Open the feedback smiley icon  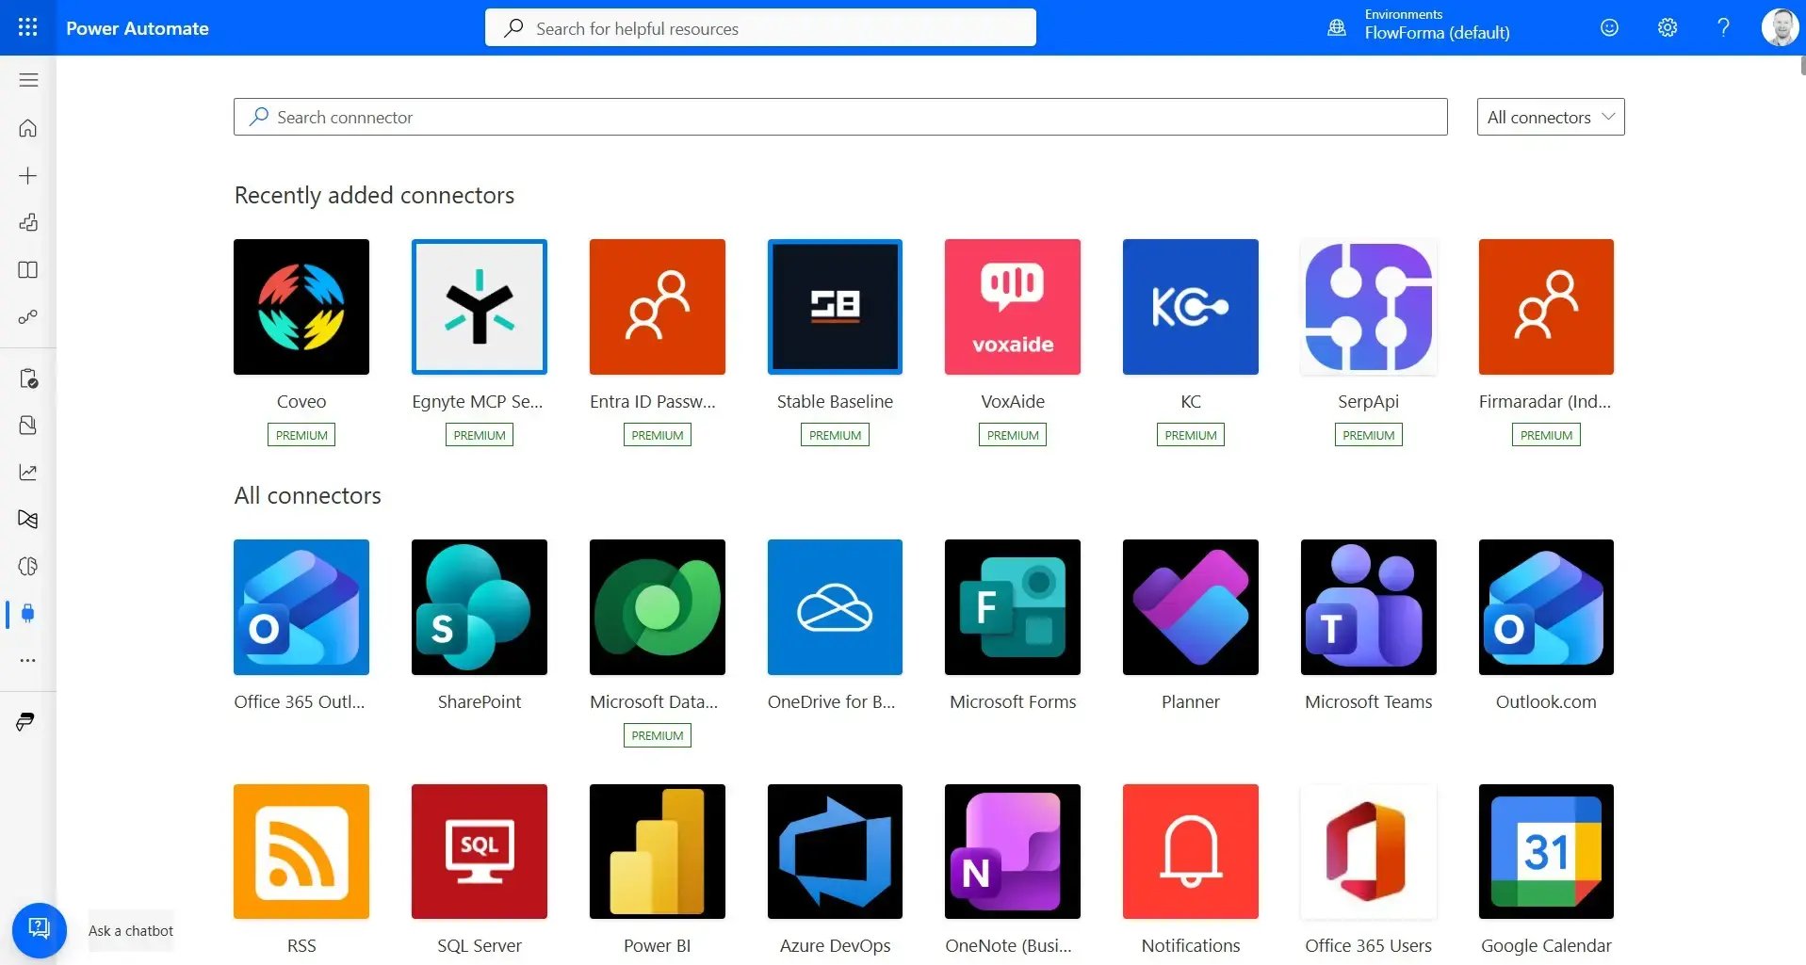[1610, 27]
